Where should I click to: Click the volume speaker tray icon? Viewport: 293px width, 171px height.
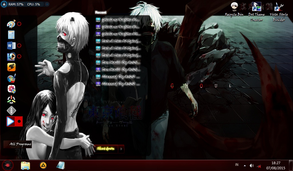[252, 166]
